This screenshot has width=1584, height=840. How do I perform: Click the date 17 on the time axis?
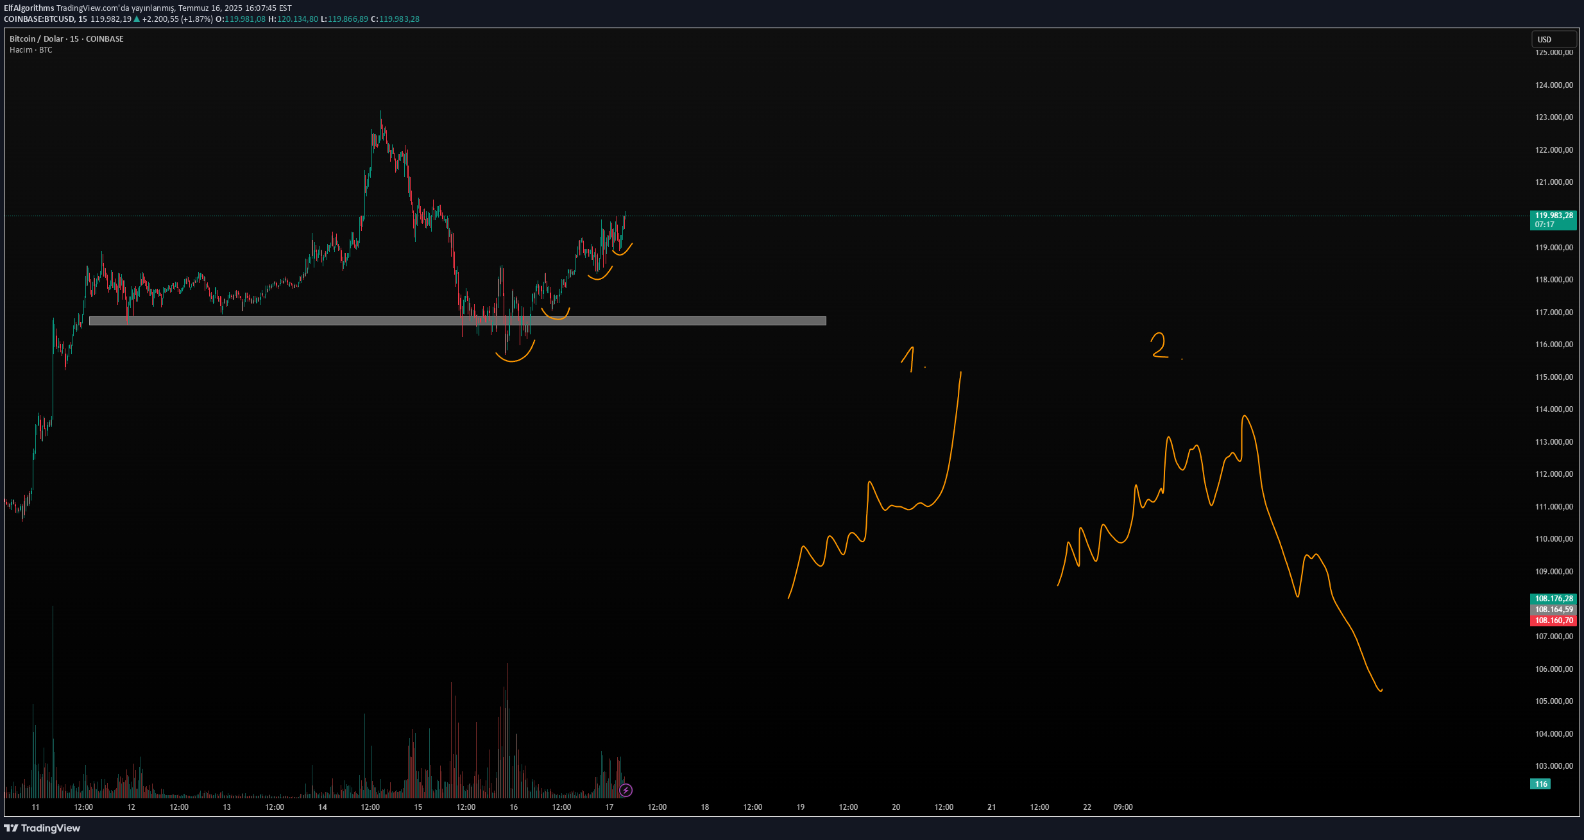[x=609, y=807]
